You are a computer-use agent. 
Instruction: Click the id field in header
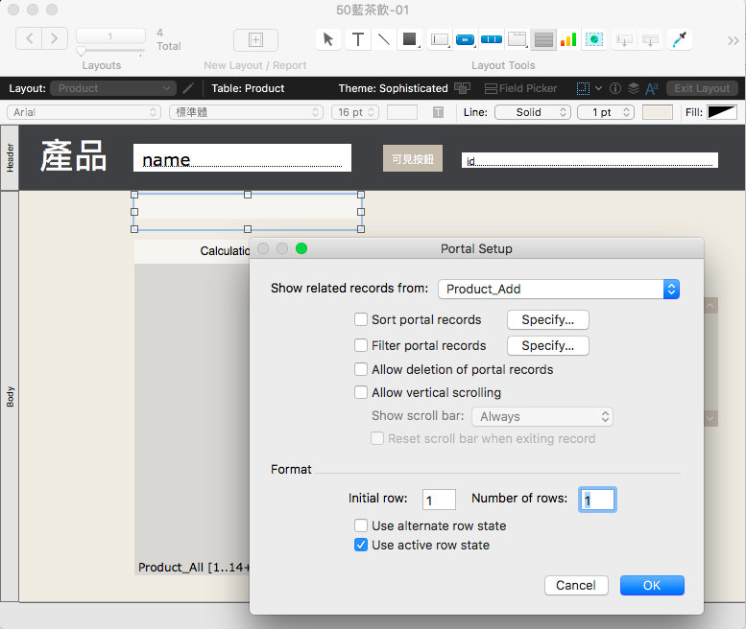pos(590,160)
